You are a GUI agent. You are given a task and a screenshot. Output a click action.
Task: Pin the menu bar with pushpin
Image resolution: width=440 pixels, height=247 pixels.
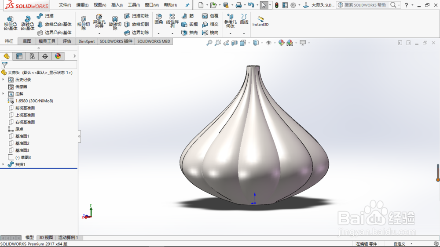(x=187, y=5)
